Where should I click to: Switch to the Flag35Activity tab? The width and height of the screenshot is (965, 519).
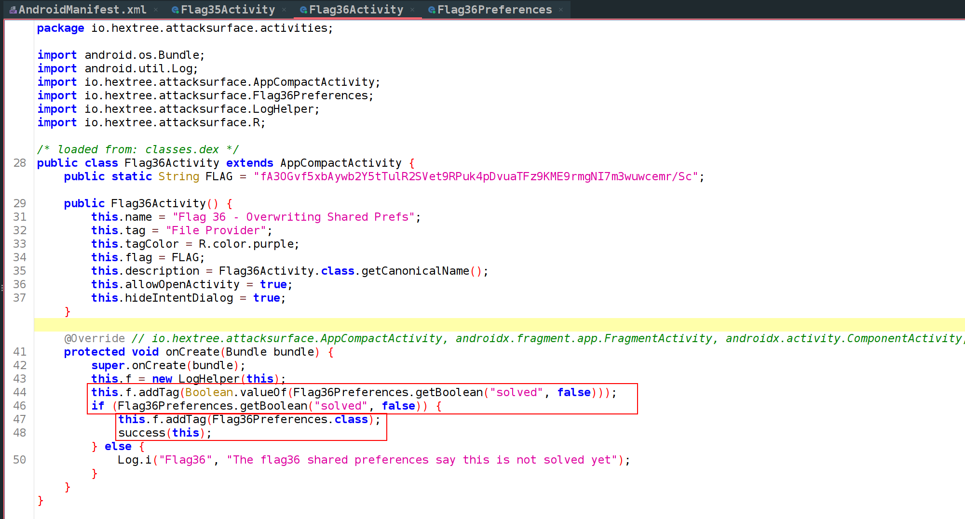[x=228, y=10]
